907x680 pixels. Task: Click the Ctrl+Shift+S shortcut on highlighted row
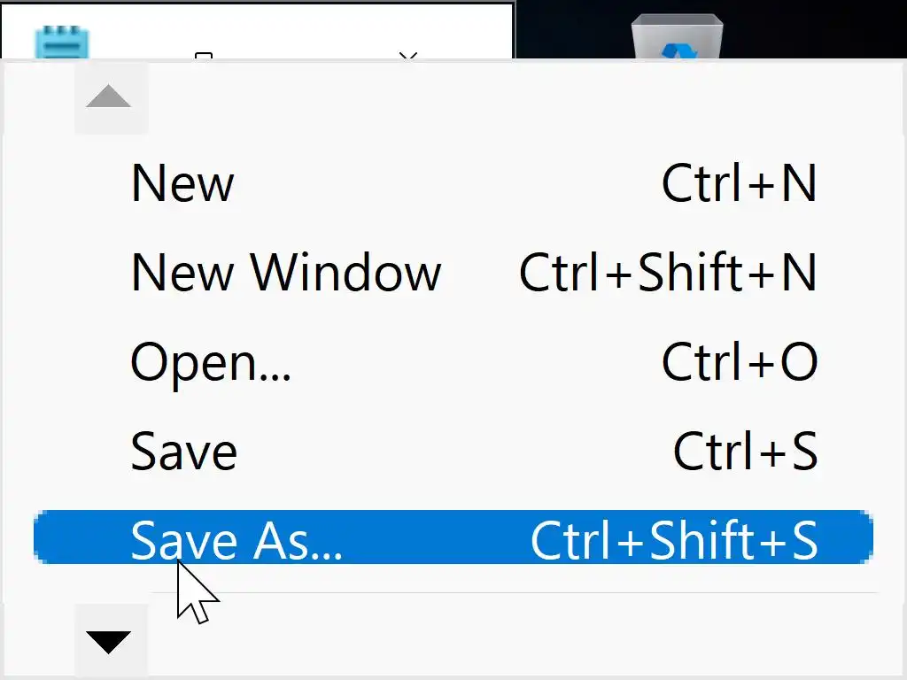point(673,539)
